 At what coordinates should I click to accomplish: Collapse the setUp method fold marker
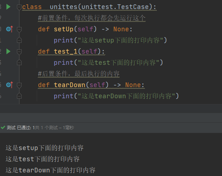click(19, 30)
